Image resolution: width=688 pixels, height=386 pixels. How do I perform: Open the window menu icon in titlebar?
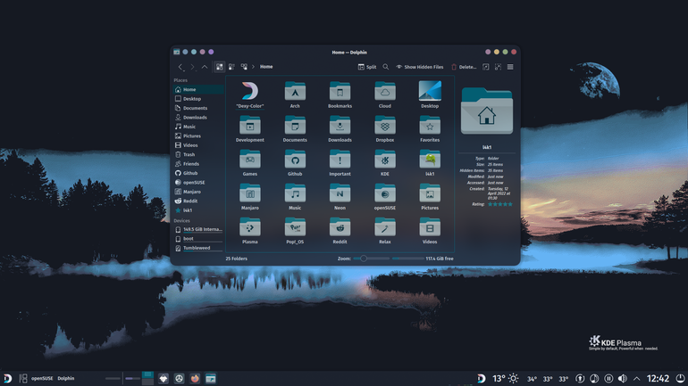coord(176,52)
